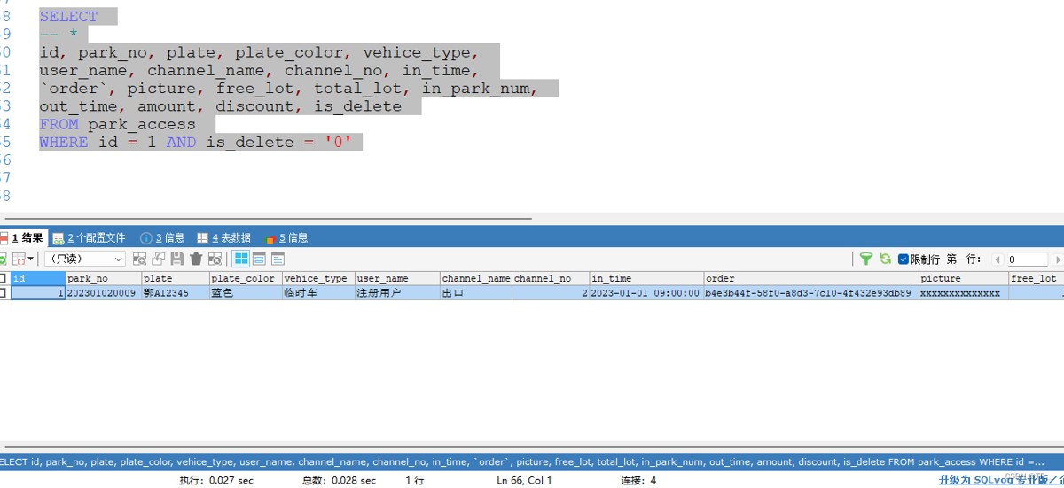Viewport: 1064px width, 488px height.
Task: Click the plate column header
Action: click(x=176, y=278)
